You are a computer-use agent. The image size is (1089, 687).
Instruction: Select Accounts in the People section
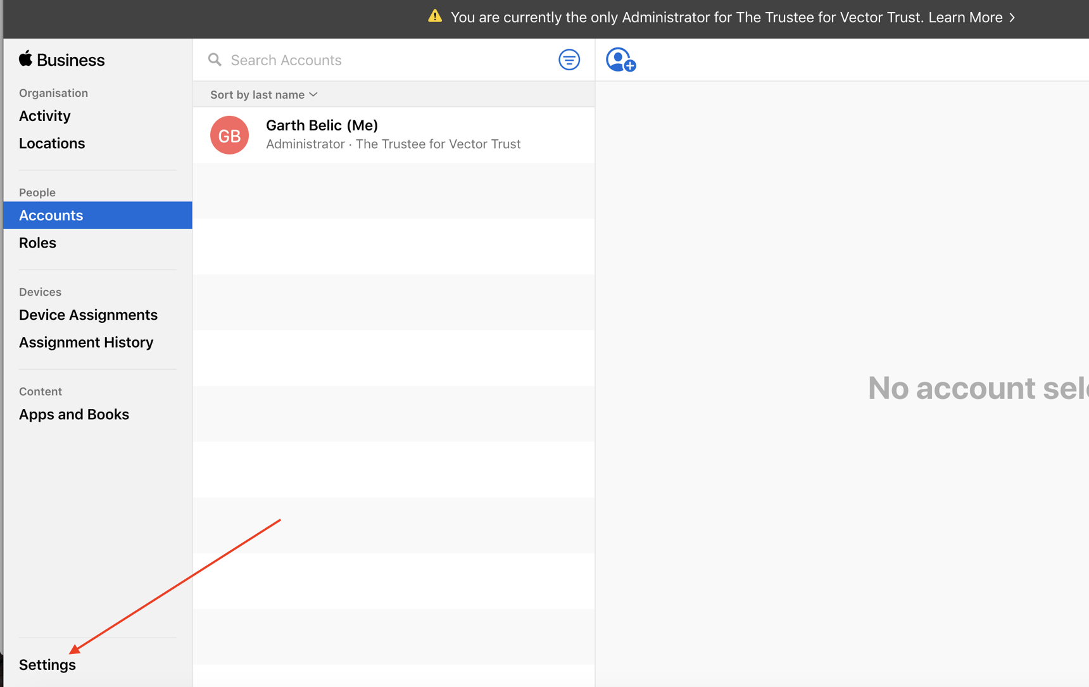point(51,215)
